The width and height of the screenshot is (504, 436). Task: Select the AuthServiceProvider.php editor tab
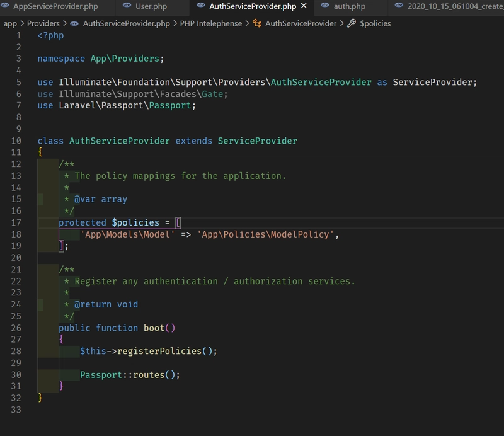[x=253, y=6]
